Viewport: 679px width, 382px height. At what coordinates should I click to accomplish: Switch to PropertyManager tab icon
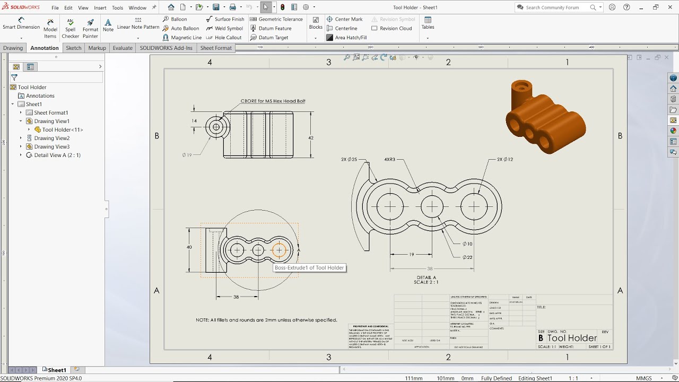[x=30, y=67]
